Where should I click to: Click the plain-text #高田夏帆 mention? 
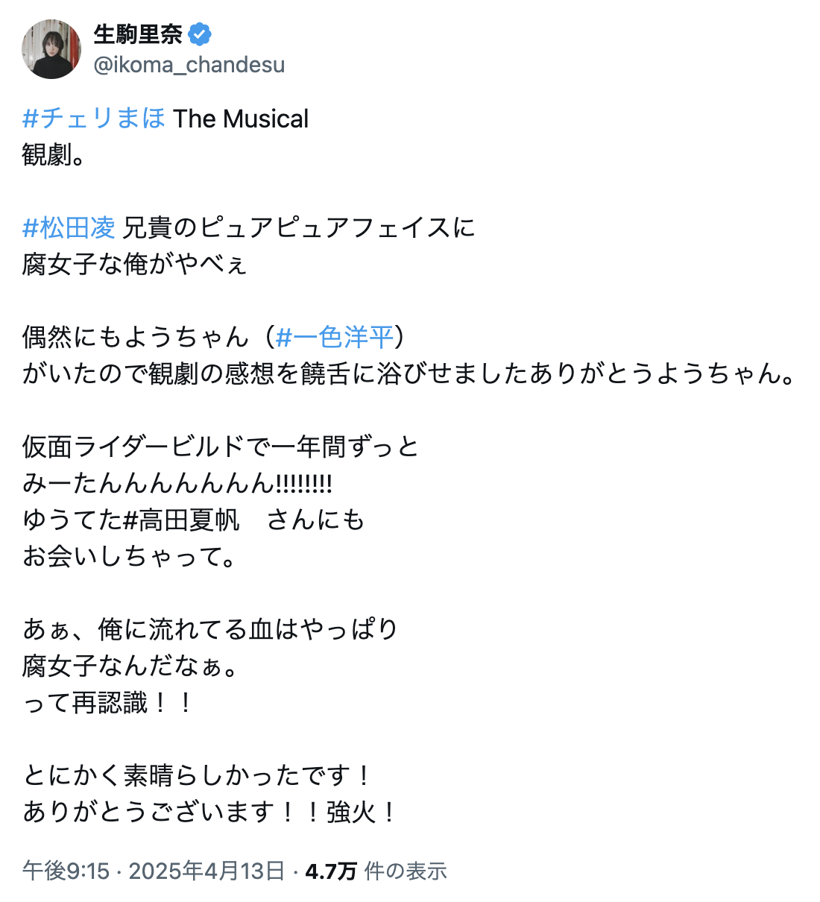(181, 520)
